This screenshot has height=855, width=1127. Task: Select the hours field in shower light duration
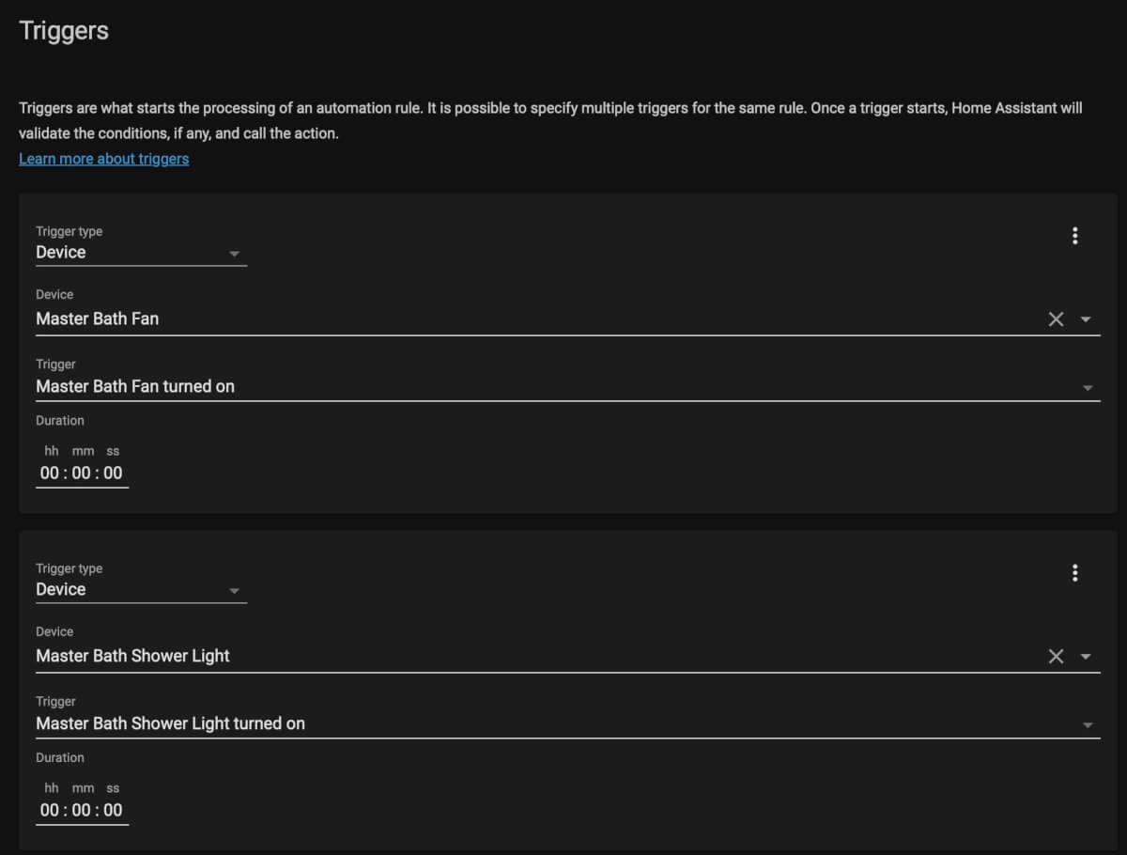[50, 811]
